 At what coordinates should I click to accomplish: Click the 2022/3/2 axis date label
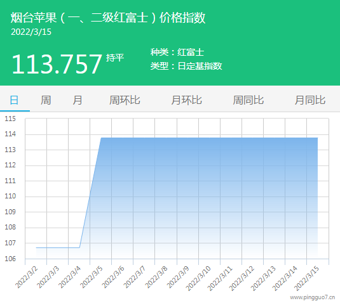coord(27,277)
